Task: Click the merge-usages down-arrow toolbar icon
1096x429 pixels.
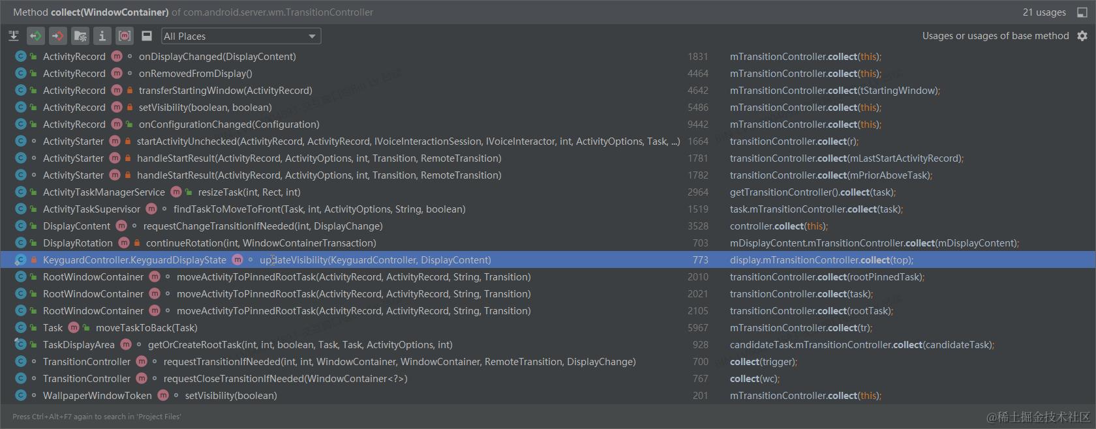Action: coord(13,36)
